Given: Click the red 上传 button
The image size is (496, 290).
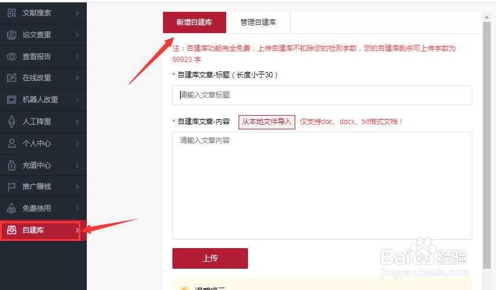Looking at the screenshot, I should pyautogui.click(x=210, y=258).
